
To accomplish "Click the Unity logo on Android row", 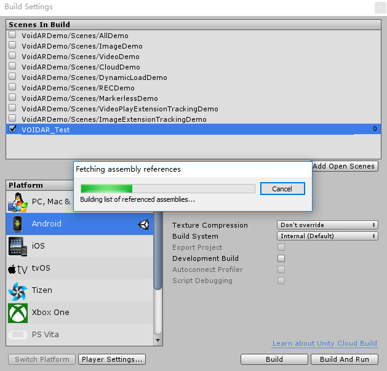I will [x=143, y=225].
